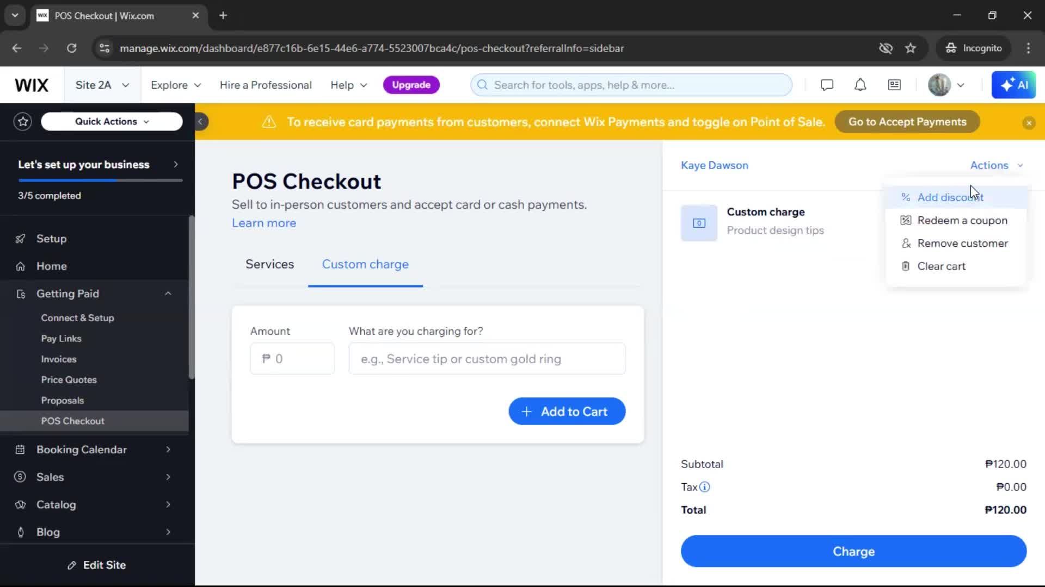Screen dimensions: 1045x587
Task: Bookmark this page with the star icon
Action: (911, 48)
